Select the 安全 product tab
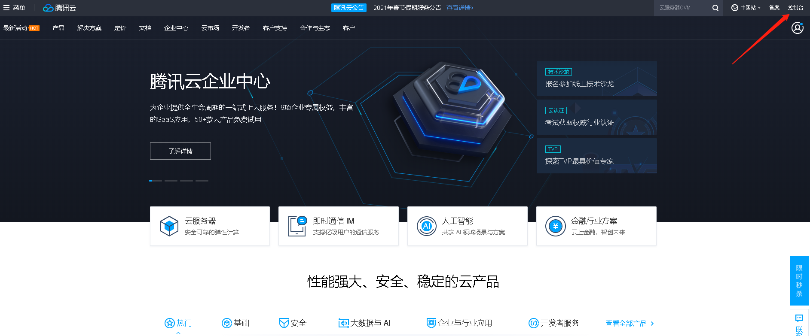810x336 pixels. pos(293,323)
